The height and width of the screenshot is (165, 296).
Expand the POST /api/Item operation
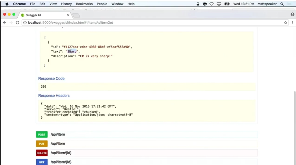pyautogui.click(x=58, y=134)
